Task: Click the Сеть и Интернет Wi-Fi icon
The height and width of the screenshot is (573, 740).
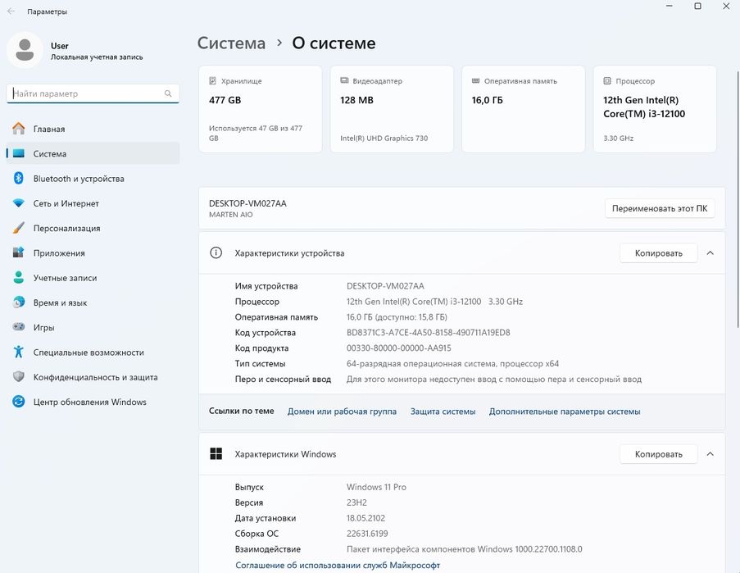Action: tap(18, 203)
